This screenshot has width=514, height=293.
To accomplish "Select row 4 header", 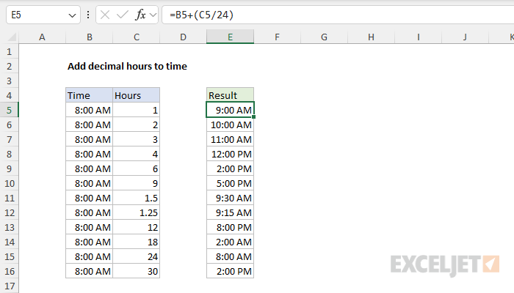I will click(x=9, y=95).
